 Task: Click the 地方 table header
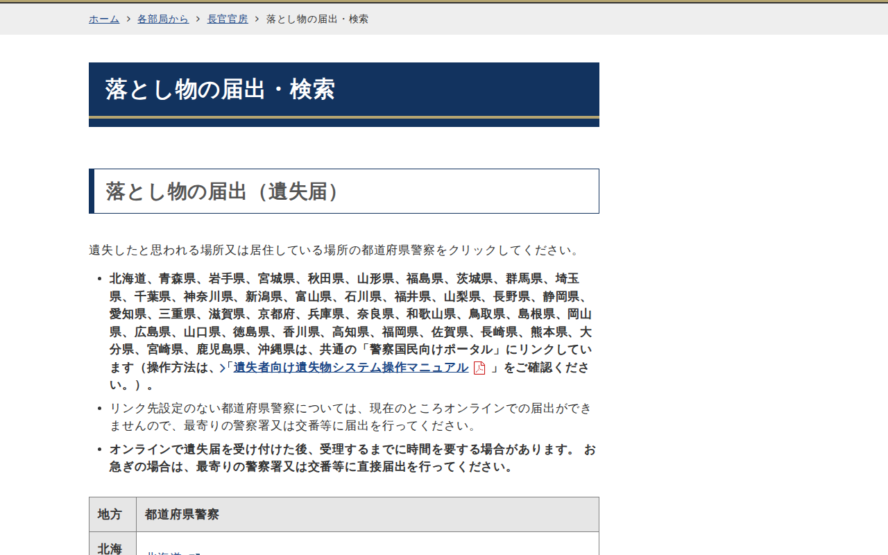click(112, 515)
